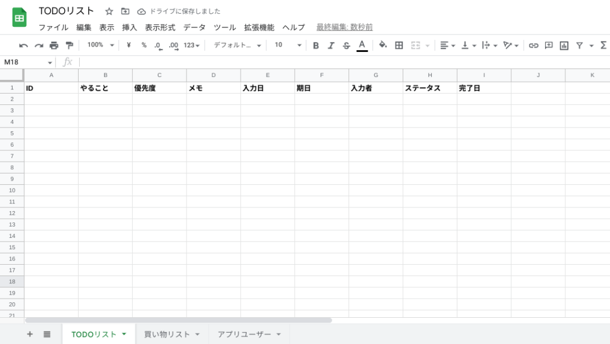Viewport: 610px width, 344px height.
Task: Toggle italic formatting
Action: pos(331,45)
